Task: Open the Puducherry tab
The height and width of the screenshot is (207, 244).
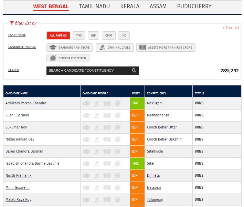Action: click(194, 7)
